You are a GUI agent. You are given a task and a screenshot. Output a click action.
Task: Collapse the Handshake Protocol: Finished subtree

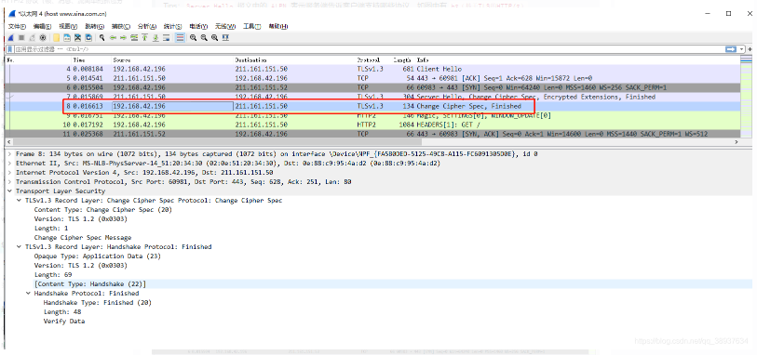pos(28,294)
